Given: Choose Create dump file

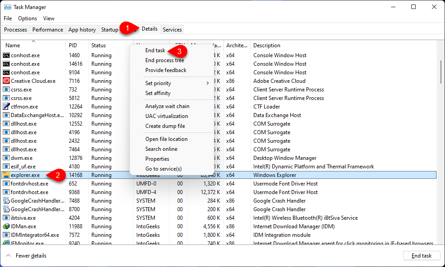Looking at the screenshot, I should 165,126.
